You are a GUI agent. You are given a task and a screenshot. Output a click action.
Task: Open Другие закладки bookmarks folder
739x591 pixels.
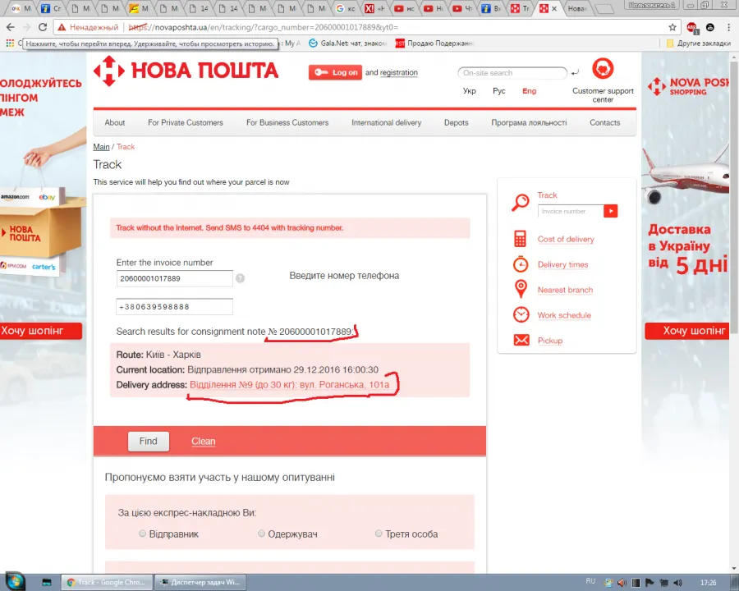(x=699, y=44)
